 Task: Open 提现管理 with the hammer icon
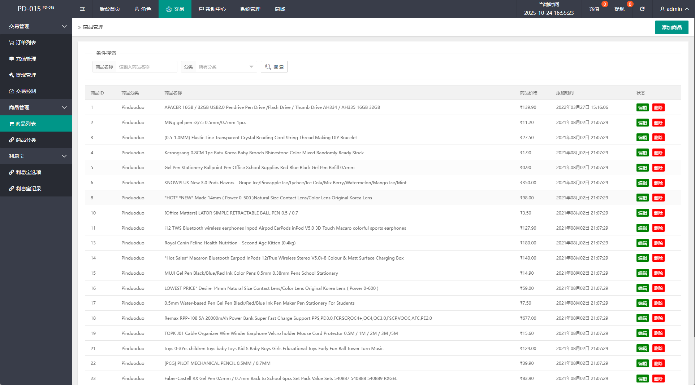(x=22, y=75)
